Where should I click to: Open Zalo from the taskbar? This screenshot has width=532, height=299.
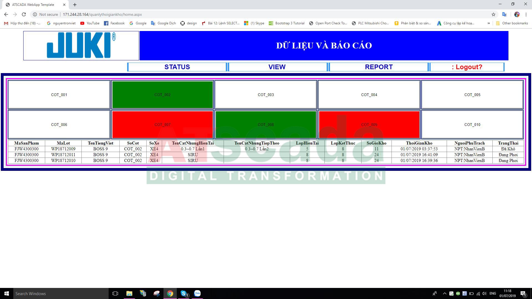click(197, 293)
